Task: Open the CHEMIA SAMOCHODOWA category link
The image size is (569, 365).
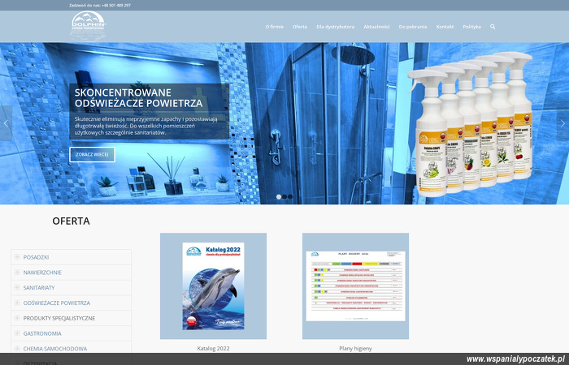Action: coord(55,348)
